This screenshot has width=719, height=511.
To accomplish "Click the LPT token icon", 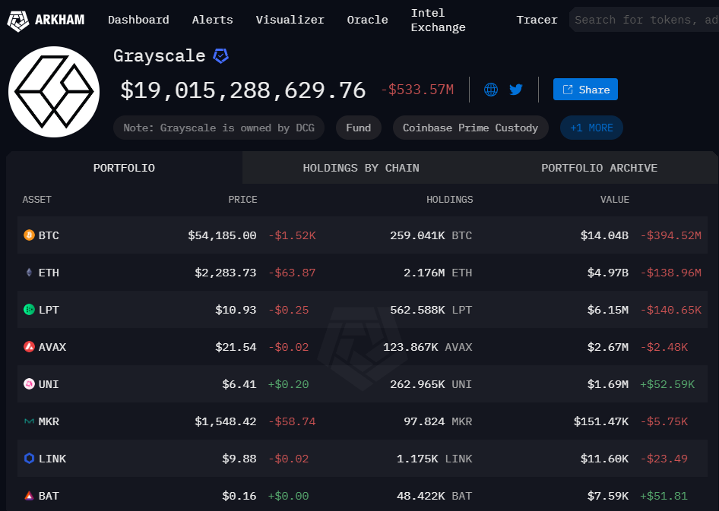I will point(30,310).
